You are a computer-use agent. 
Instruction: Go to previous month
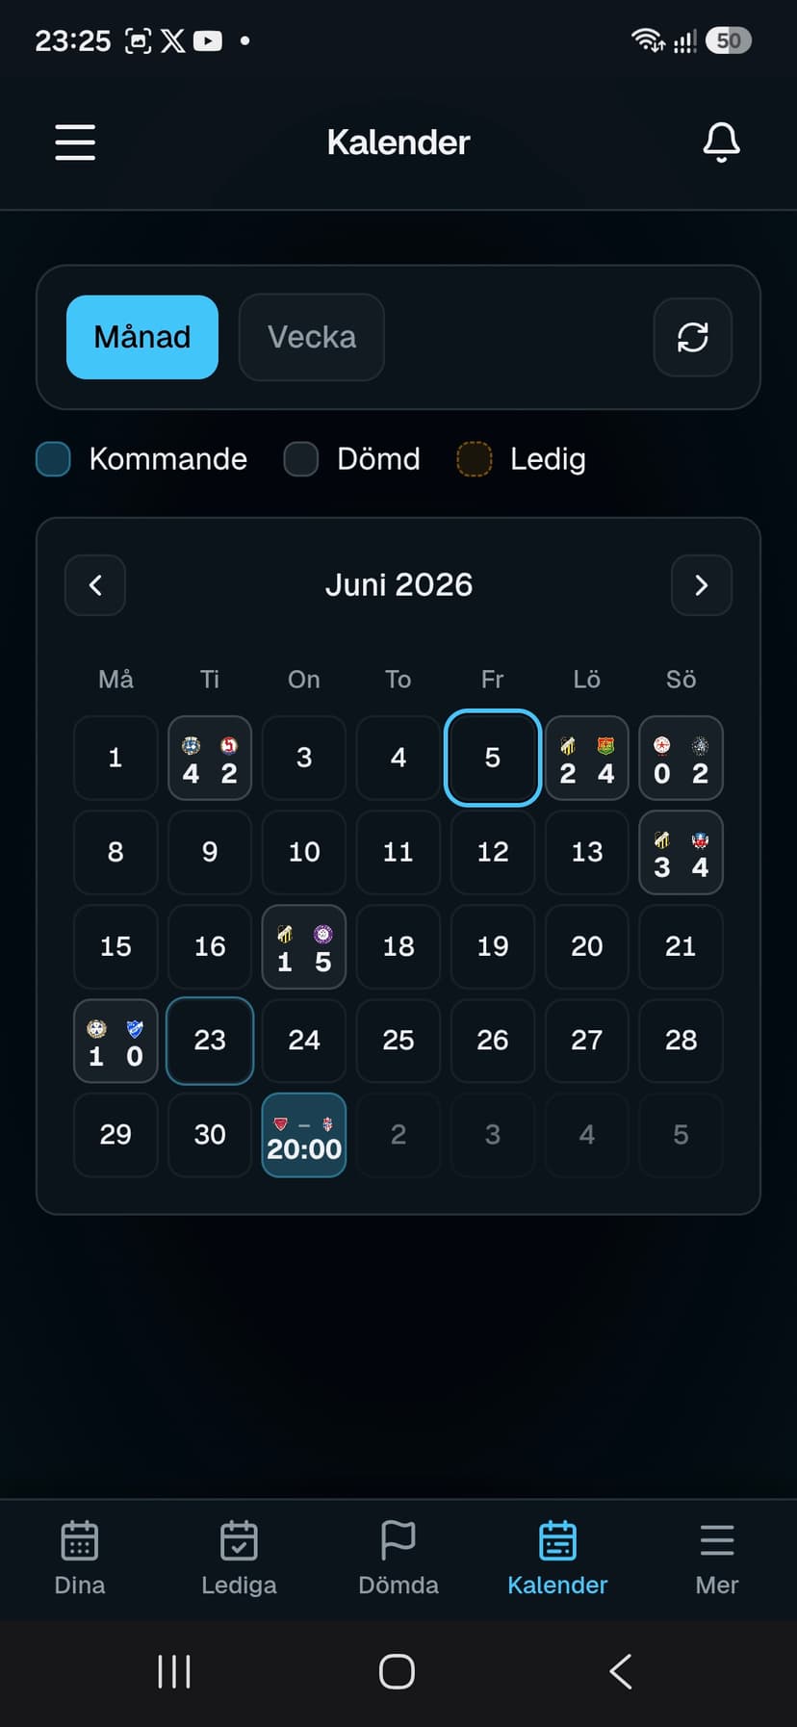[x=95, y=584]
